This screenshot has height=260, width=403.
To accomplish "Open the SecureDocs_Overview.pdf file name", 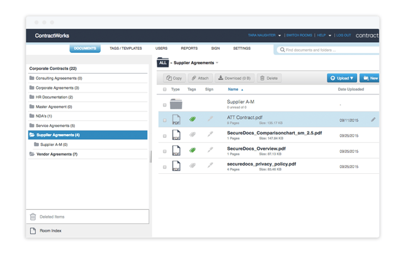I will click(256, 149).
